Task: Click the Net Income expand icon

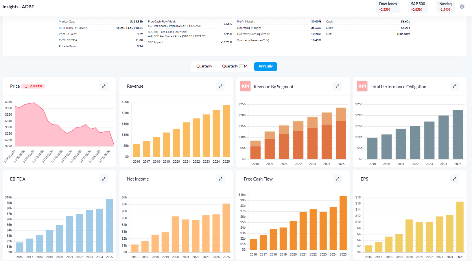Action: pos(221,179)
